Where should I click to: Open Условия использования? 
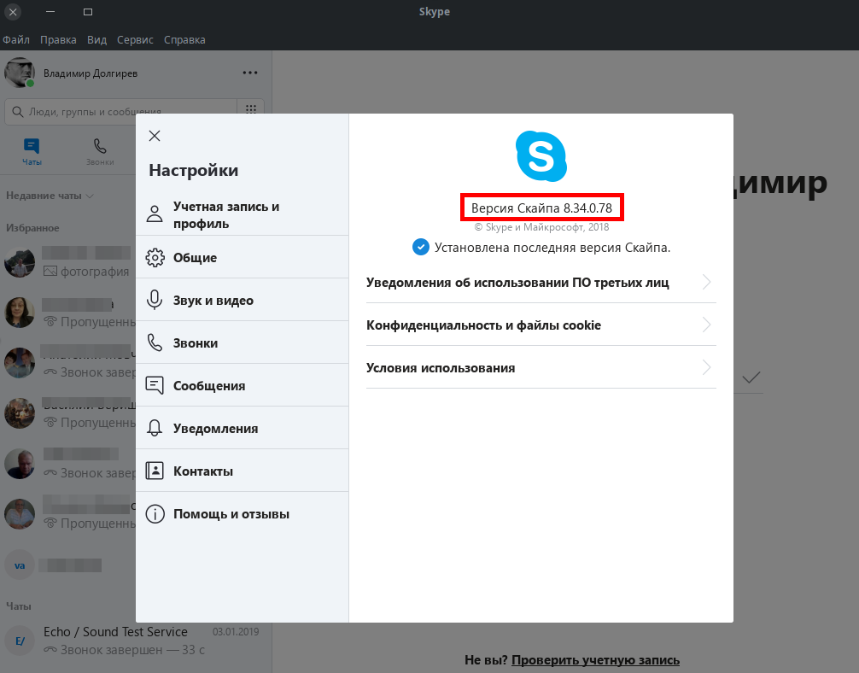[541, 368]
